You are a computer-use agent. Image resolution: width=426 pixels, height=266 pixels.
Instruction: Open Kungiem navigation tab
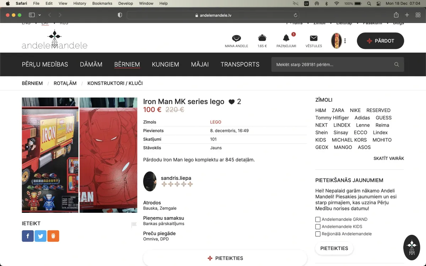(x=165, y=65)
